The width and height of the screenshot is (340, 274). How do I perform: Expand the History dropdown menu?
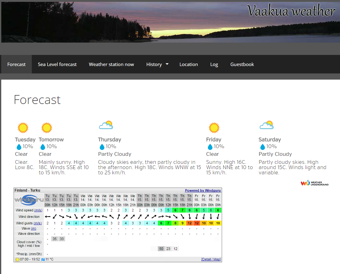pos(157,64)
